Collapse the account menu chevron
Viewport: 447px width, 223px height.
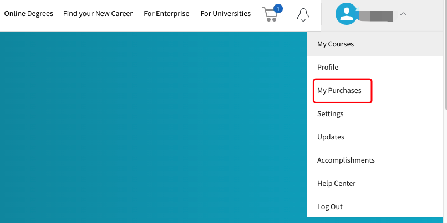pos(403,14)
